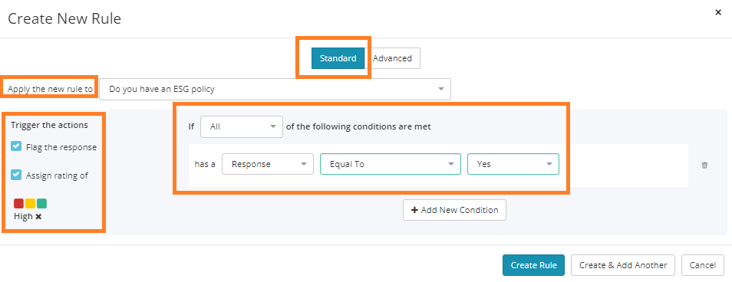Click the 'Do you have an ESG policy' field

coord(275,89)
